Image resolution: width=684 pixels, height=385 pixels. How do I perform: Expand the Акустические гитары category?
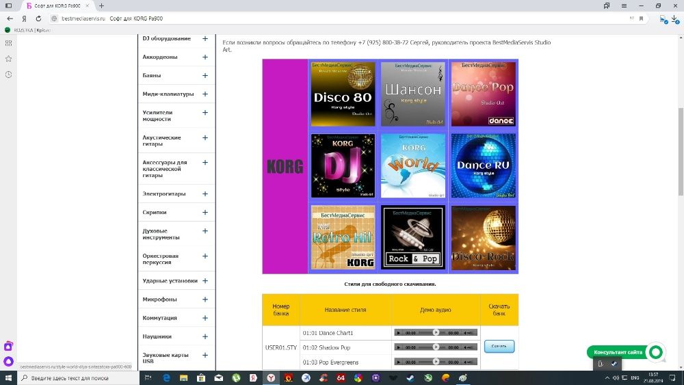pyautogui.click(x=205, y=137)
